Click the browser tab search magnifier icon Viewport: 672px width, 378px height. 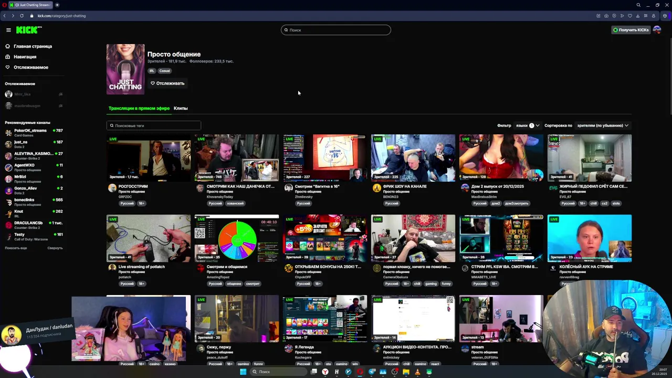638,5
